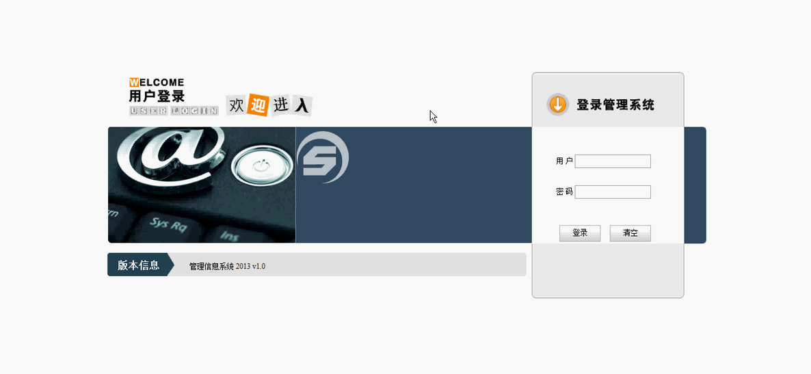
Task: Click the 清空 clear button
Action: [x=630, y=233]
